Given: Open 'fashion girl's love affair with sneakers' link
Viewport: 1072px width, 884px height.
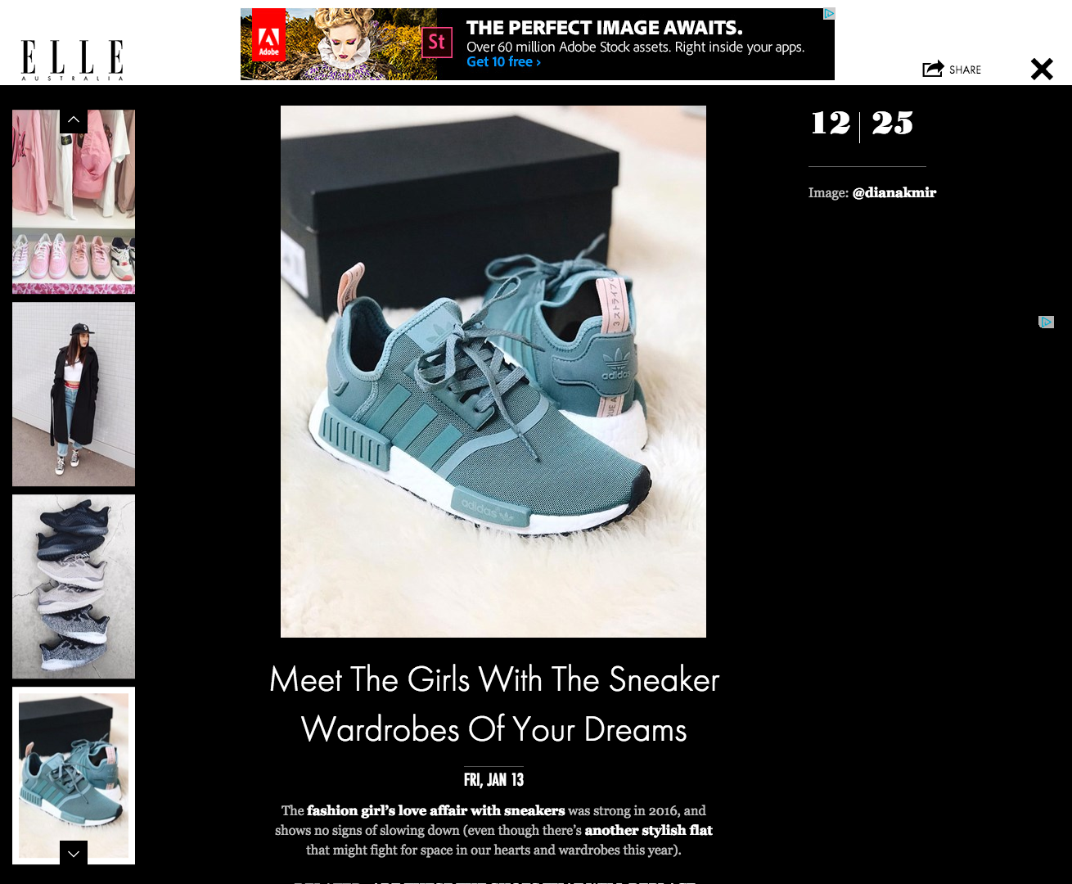Looking at the screenshot, I should pyautogui.click(x=435, y=810).
